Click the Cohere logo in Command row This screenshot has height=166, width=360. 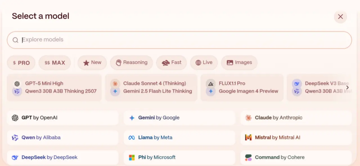pos(248,158)
